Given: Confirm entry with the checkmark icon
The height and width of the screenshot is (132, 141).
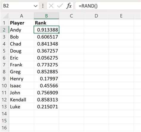Looking at the screenshot, I should [60, 6].
